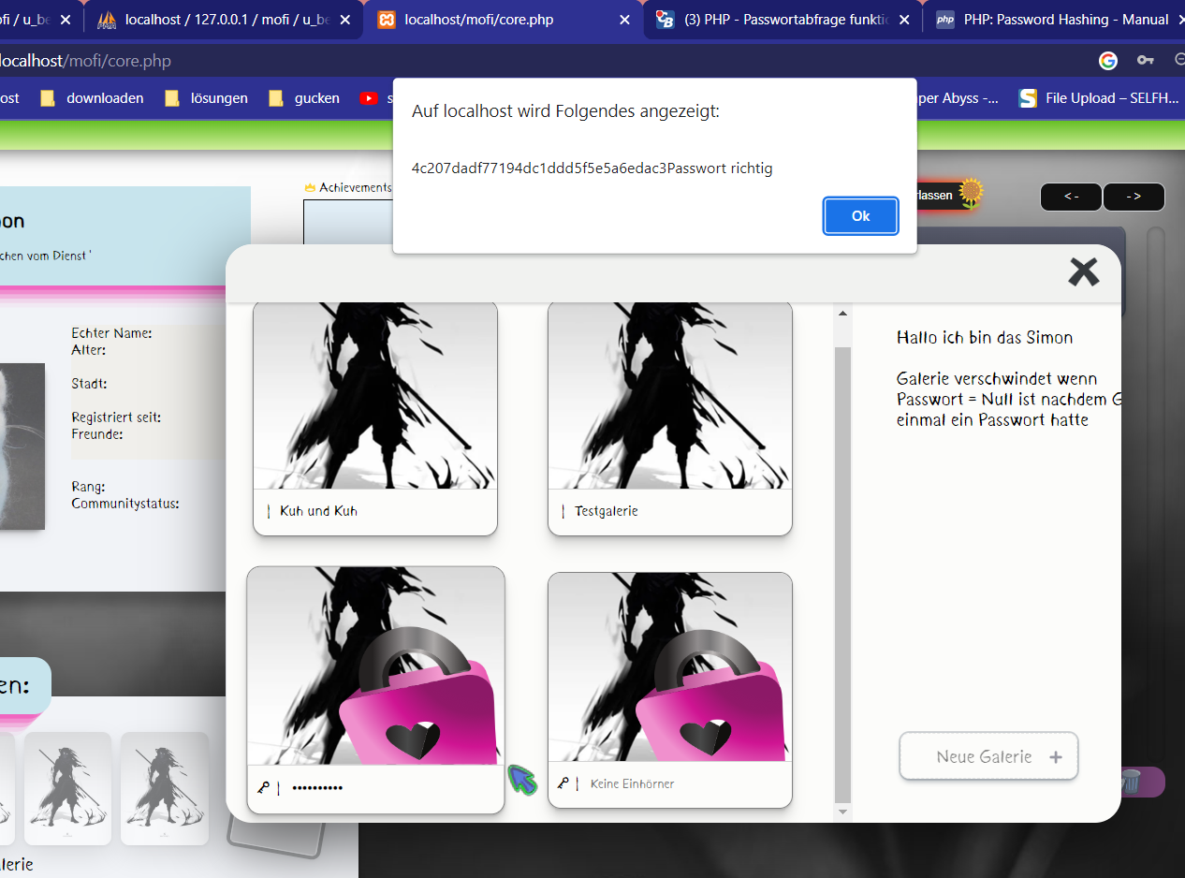Click the text Hallo ich bin das Simon
The width and height of the screenshot is (1185, 878).
tap(985, 338)
